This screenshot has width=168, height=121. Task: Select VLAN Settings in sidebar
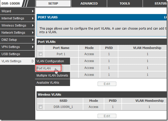(x=17, y=61)
